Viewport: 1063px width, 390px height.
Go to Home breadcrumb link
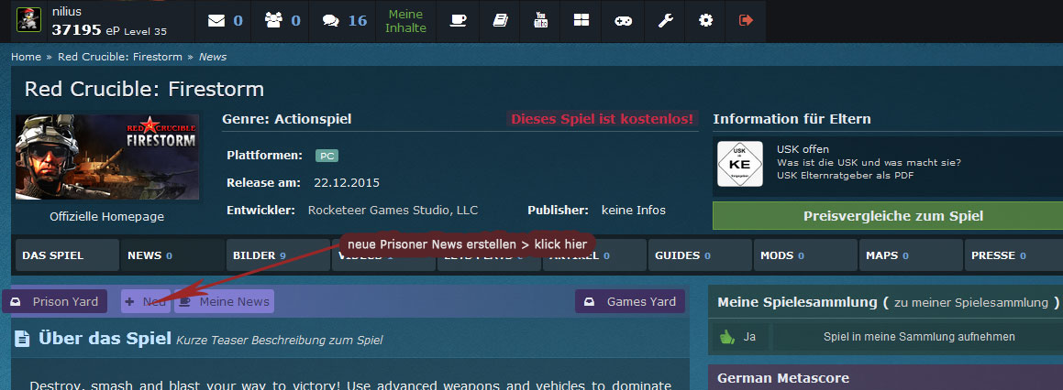[x=26, y=57]
